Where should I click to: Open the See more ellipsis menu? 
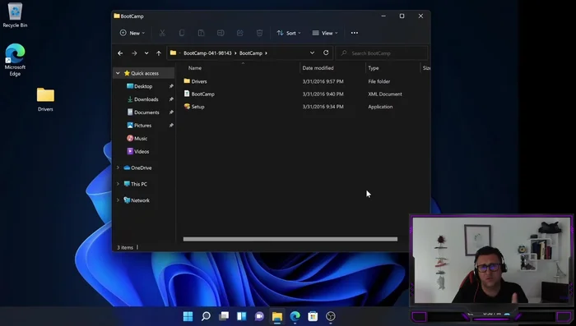point(354,33)
